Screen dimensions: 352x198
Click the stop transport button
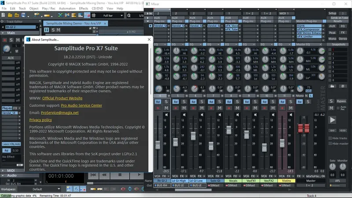pyautogui.click(x=120, y=175)
